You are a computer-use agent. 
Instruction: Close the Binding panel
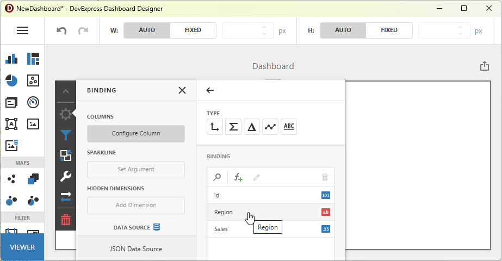[182, 90]
